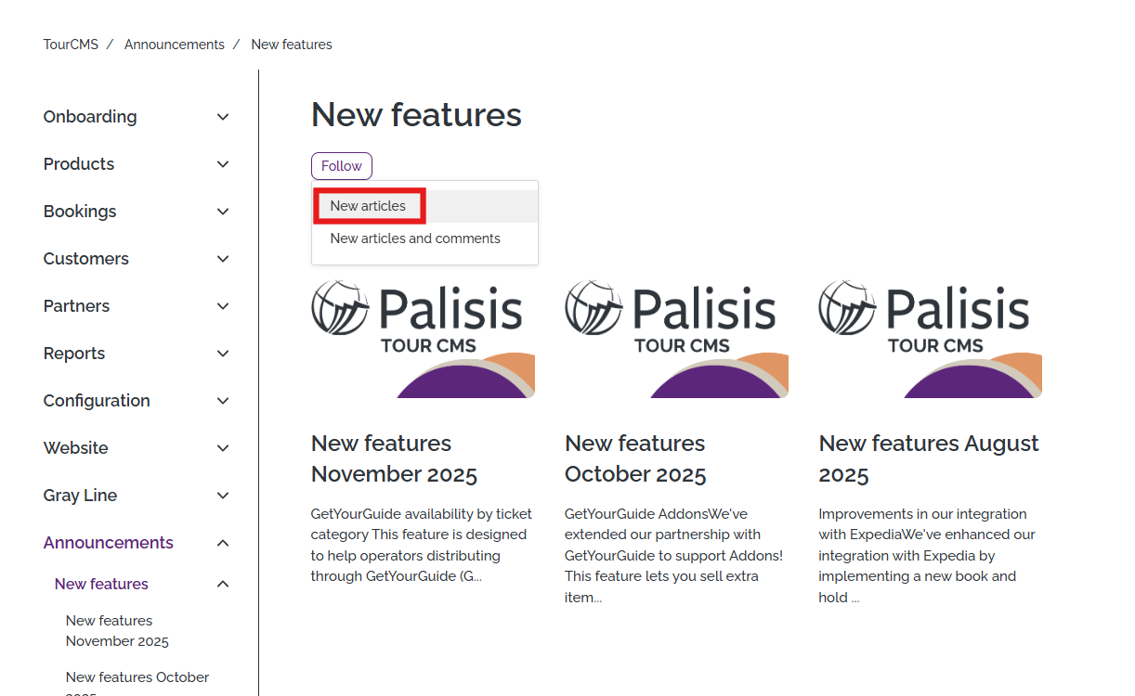Expand the Customers section chevron

(x=223, y=259)
